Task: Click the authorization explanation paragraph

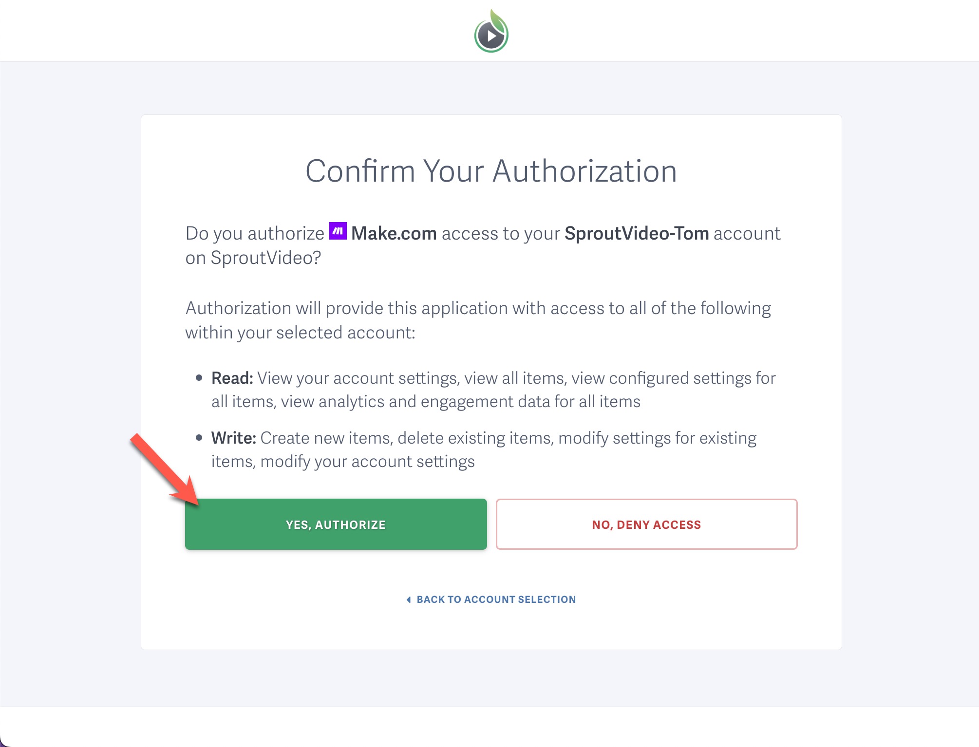Action: 478,319
